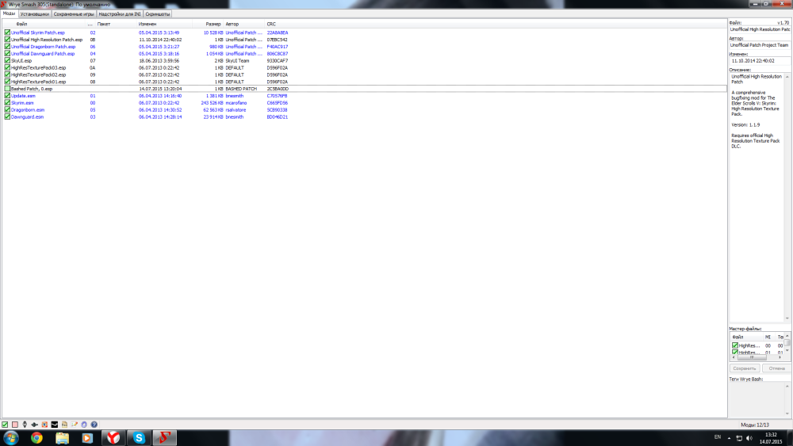Uncheck Unofficial Dragonborn Patch.esp
Screen dimensions: 793x446
tap(7, 47)
